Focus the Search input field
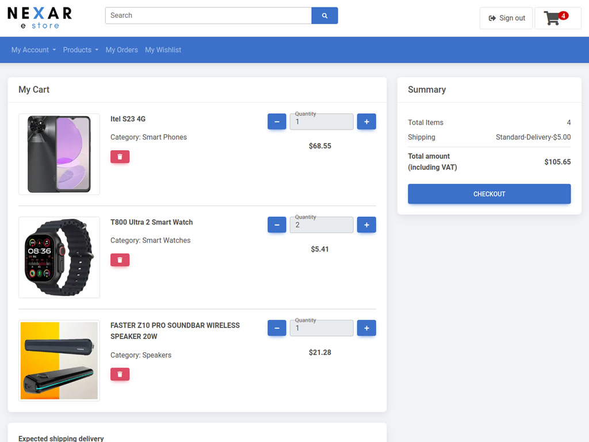The height and width of the screenshot is (442, 589). click(x=208, y=16)
